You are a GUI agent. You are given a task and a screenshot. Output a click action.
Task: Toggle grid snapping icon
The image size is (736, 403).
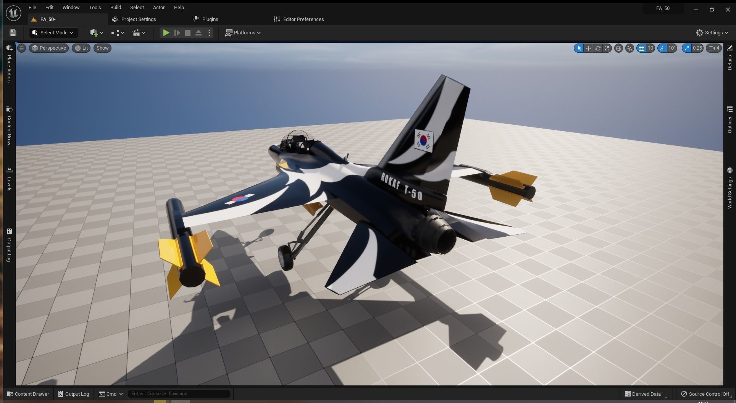click(x=641, y=48)
